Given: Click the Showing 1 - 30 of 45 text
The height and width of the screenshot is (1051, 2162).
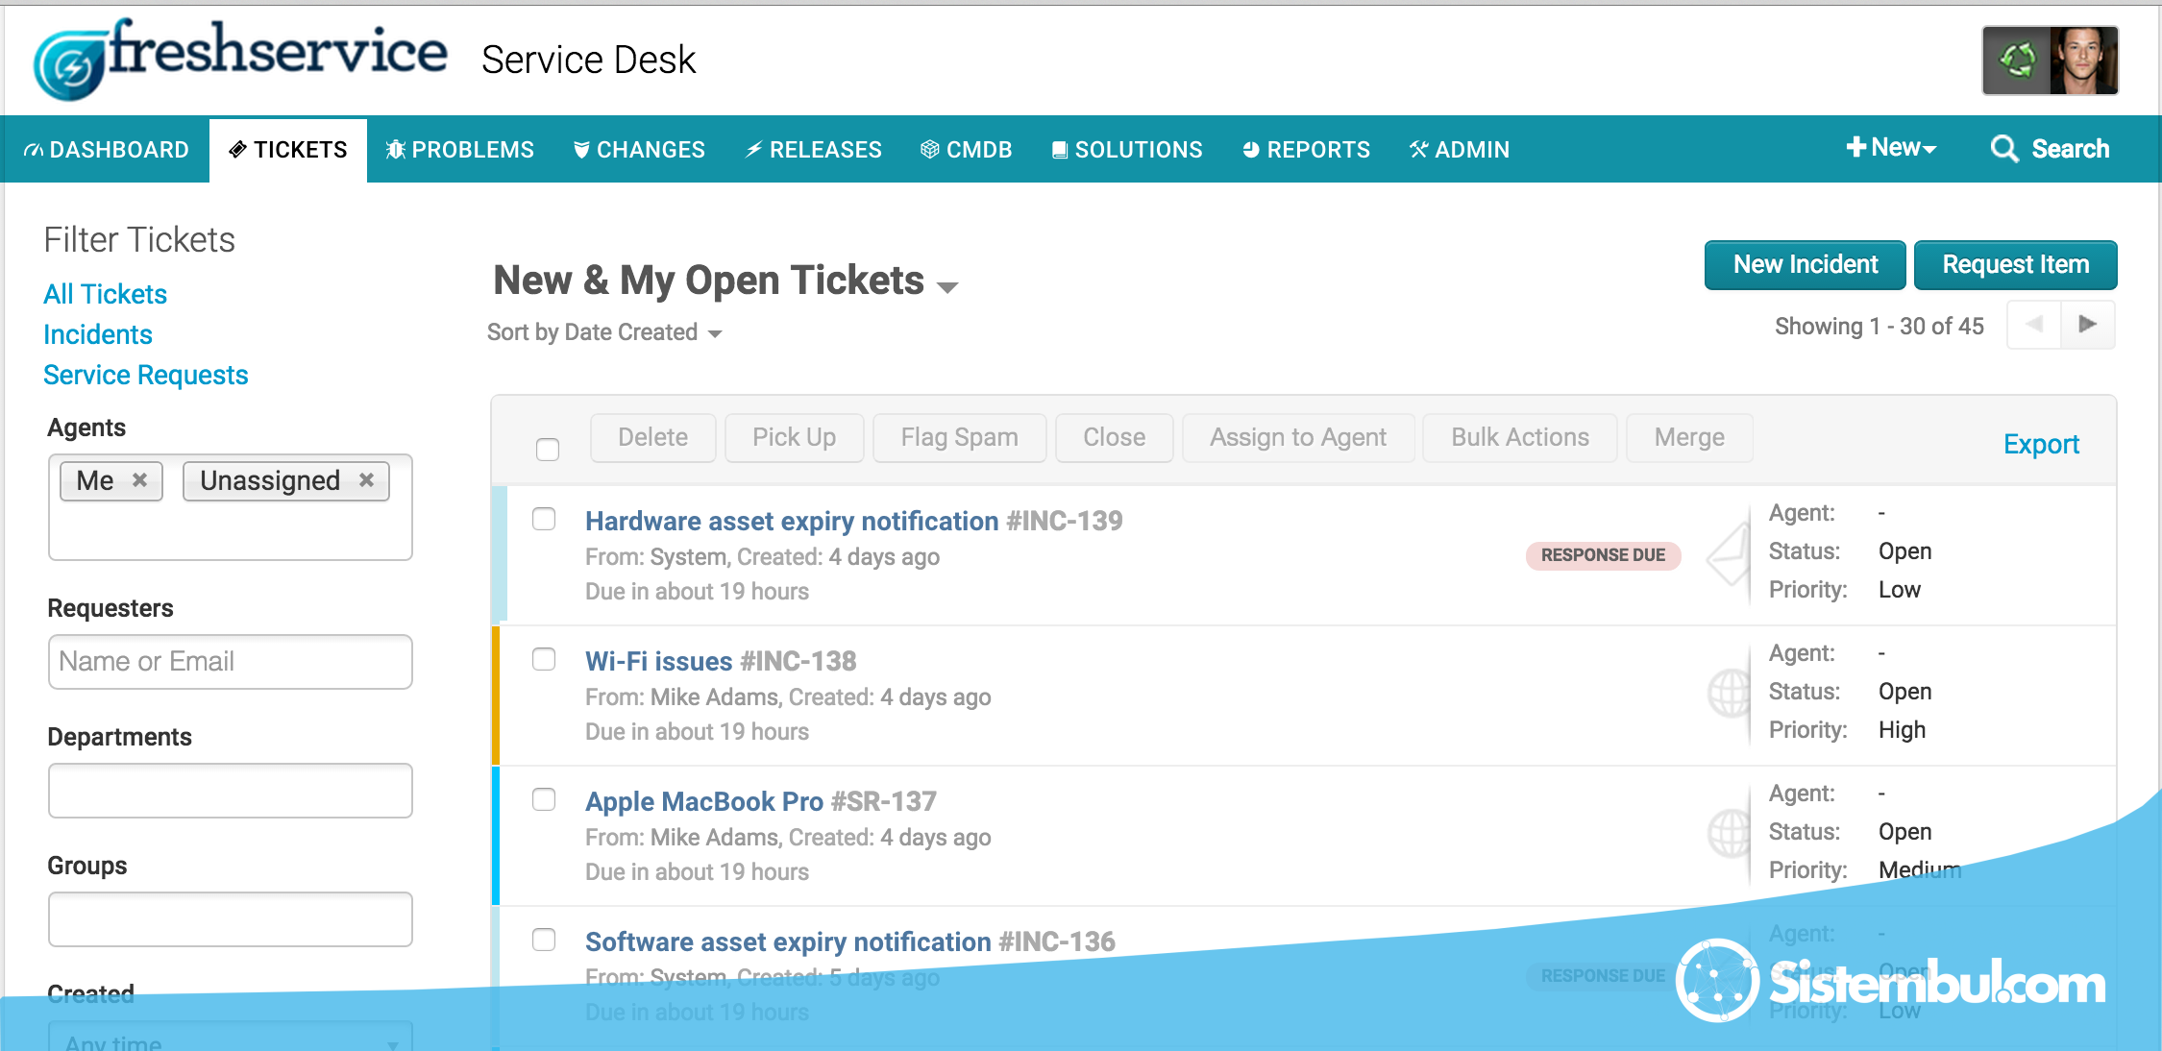Looking at the screenshot, I should pyautogui.click(x=1879, y=327).
